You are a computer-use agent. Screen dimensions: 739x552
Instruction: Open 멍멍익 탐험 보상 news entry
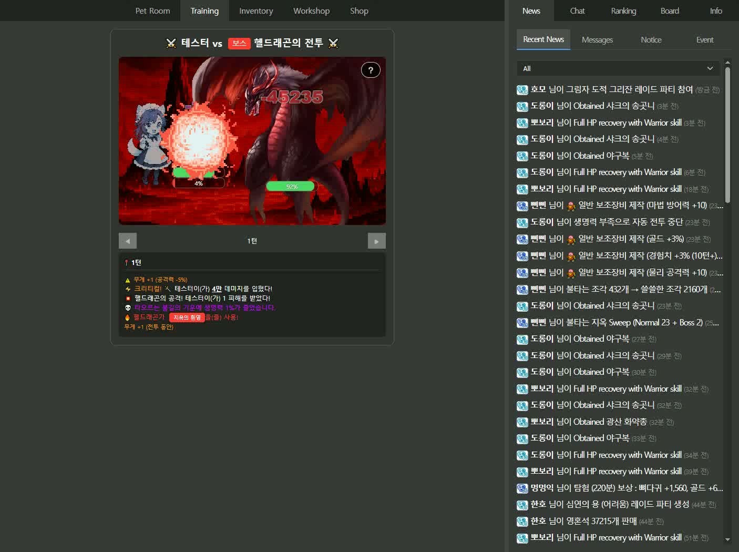click(x=620, y=488)
